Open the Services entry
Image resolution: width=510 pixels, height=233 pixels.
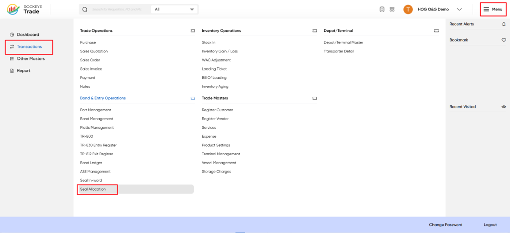209,128
